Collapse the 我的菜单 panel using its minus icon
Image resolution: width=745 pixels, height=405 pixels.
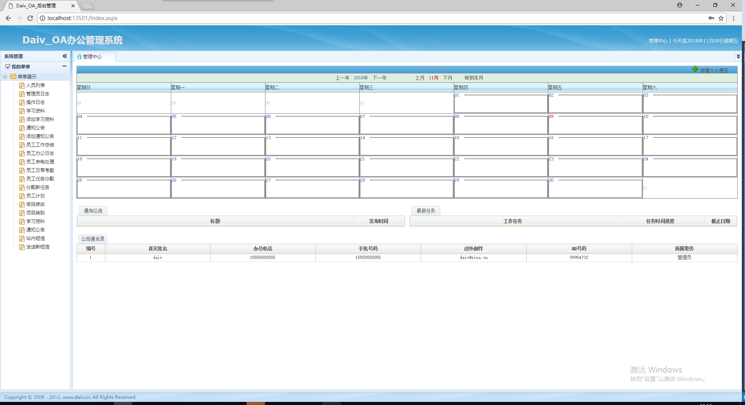coord(65,66)
